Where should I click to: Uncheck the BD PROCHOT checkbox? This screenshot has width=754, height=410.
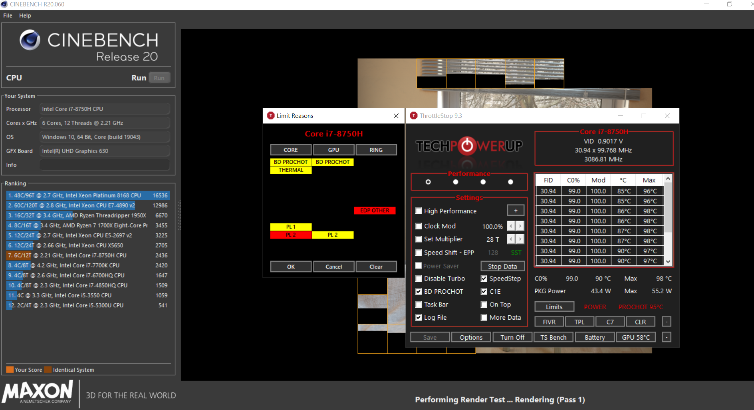click(419, 292)
